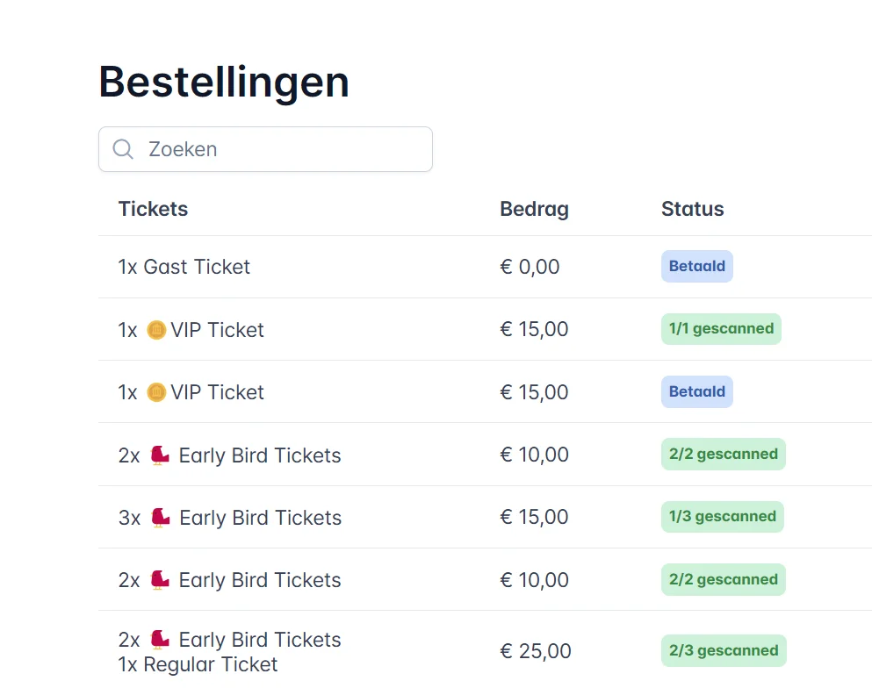
Task: Click the bird icon in the € 25,00 combined order row
Action: pyautogui.click(x=162, y=640)
